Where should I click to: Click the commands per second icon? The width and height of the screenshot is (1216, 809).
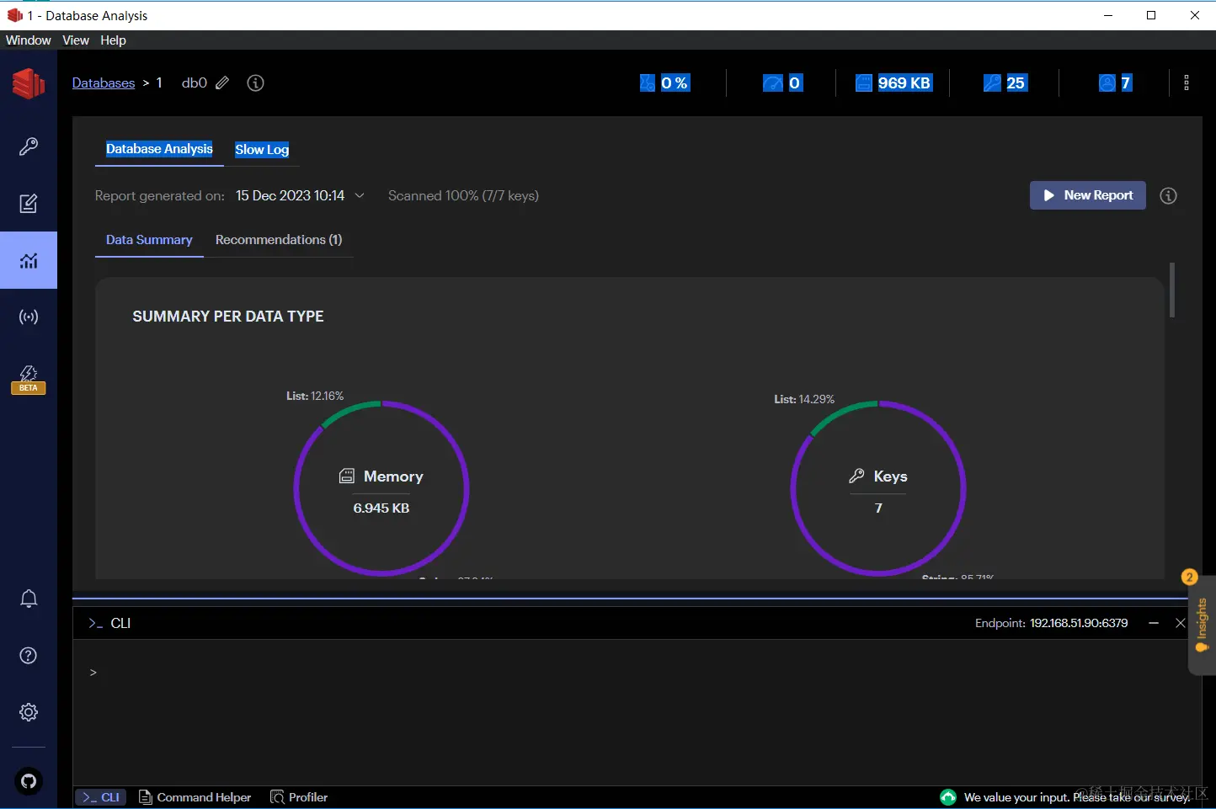click(773, 82)
